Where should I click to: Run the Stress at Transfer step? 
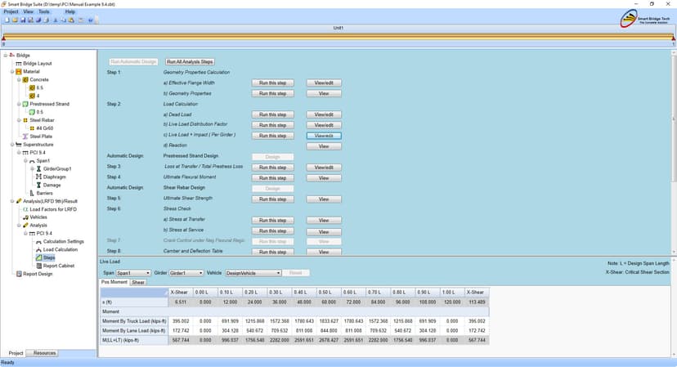(x=272, y=220)
